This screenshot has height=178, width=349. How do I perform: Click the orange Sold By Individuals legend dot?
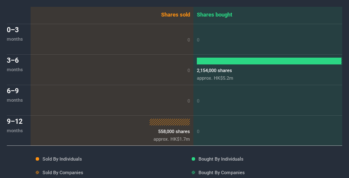pos(37,159)
